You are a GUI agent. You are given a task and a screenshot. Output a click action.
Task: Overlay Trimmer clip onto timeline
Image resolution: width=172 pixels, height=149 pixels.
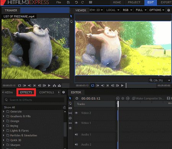[59, 86]
